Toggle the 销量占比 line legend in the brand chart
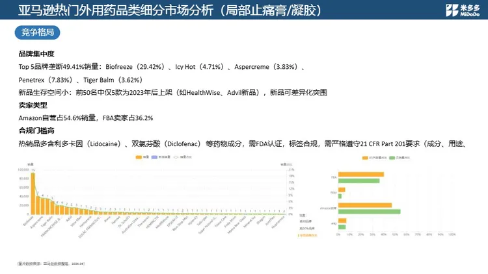Screen dimensions: 488x274 183,157
